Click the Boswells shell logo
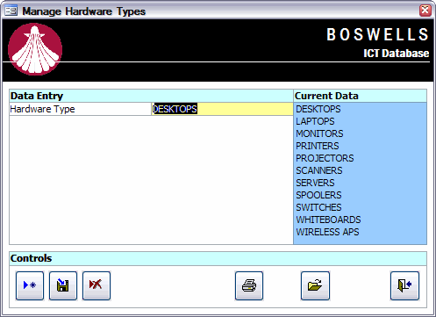Image resolution: width=436 pixels, height=317 pixels. [35, 49]
